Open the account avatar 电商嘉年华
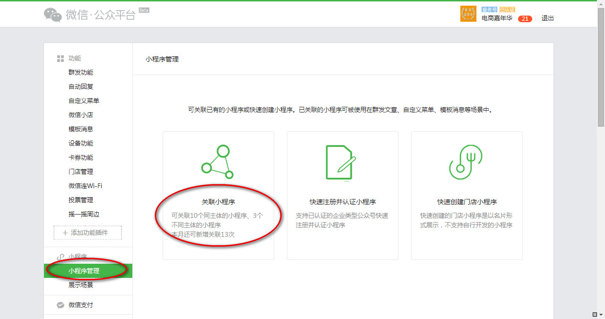 pyautogui.click(x=468, y=14)
